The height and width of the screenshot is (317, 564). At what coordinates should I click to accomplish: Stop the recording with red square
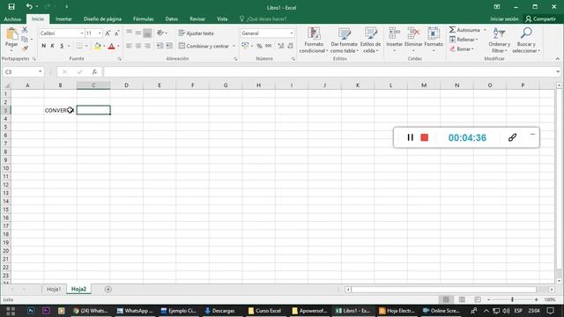coord(425,137)
